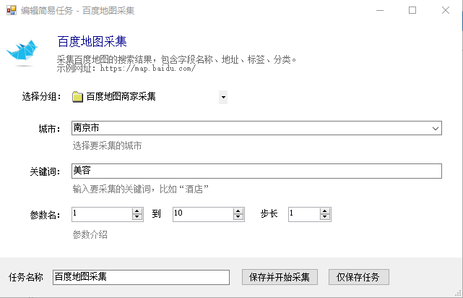Click the 选择分组 label
Screen dimensions: 463x298
[x=41, y=97]
